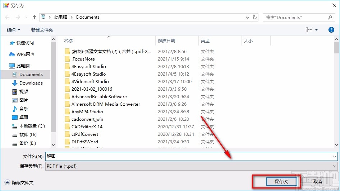Screen dimensions: 340x191
Task: Click folder icon beside ctPdfConvert
Action: [68, 134]
